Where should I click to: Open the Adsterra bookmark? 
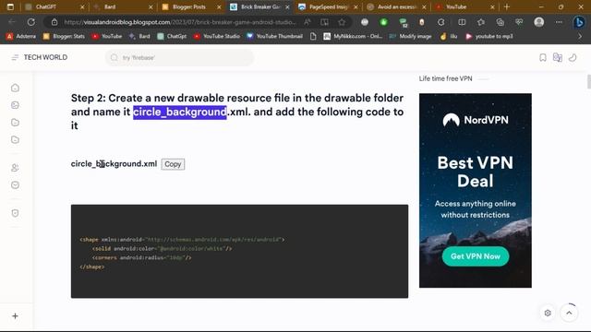pyautogui.click(x=21, y=36)
